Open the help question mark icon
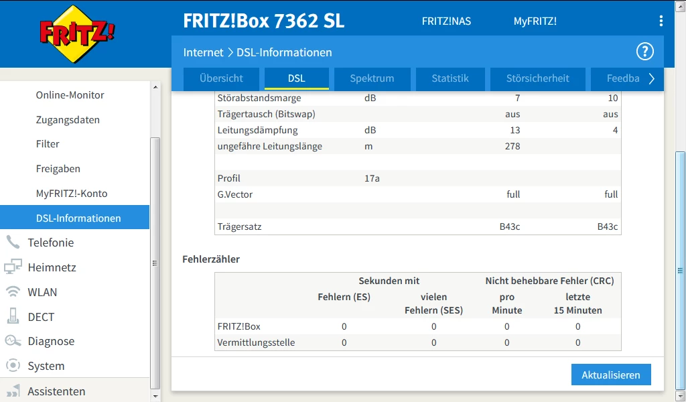Screen dimensions: 686x402 (644, 52)
